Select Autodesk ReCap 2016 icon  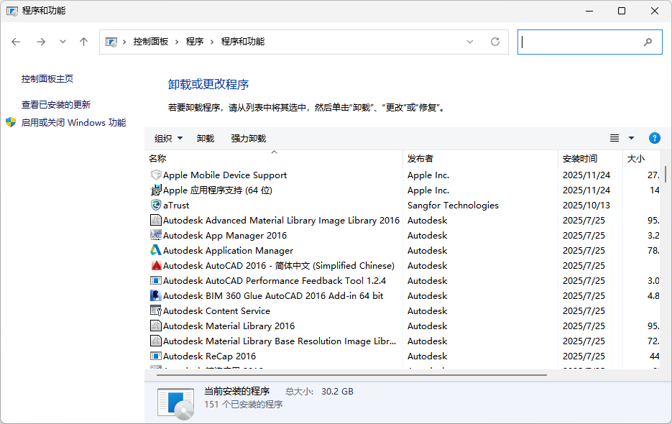(156, 356)
